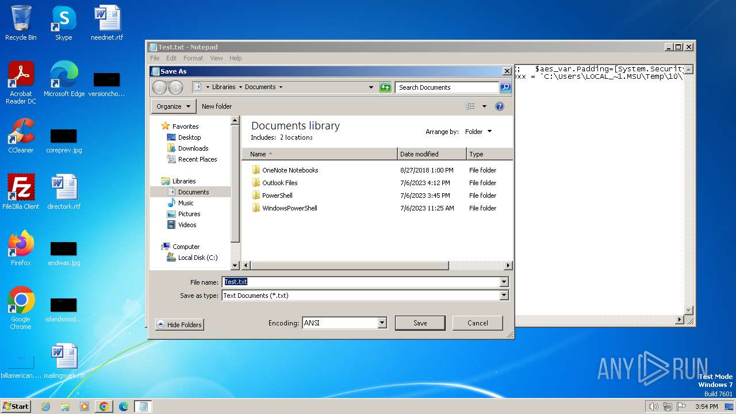Open neednet.rtf desktop file
This screenshot has height=414, width=736.
[x=107, y=23]
